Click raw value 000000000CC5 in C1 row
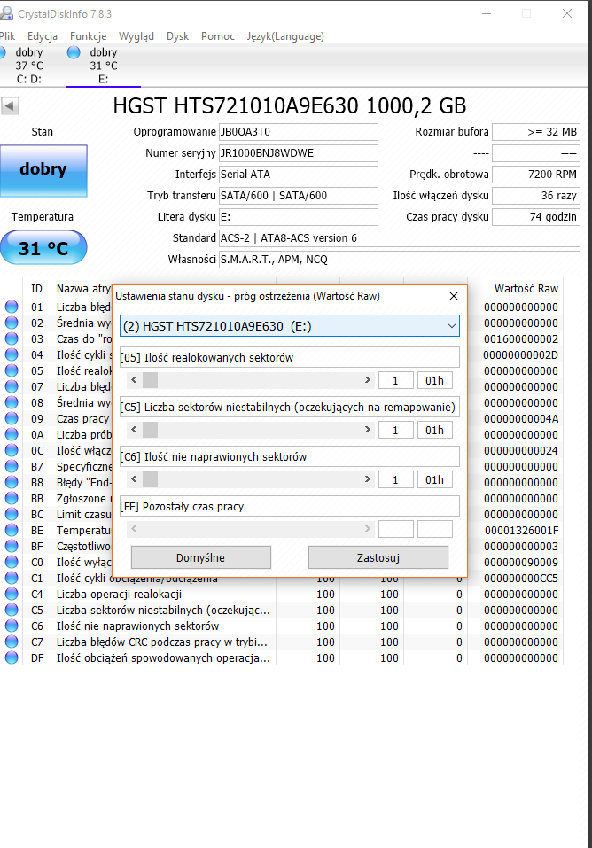592x848 pixels. pyautogui.click(x=521, y=578)
